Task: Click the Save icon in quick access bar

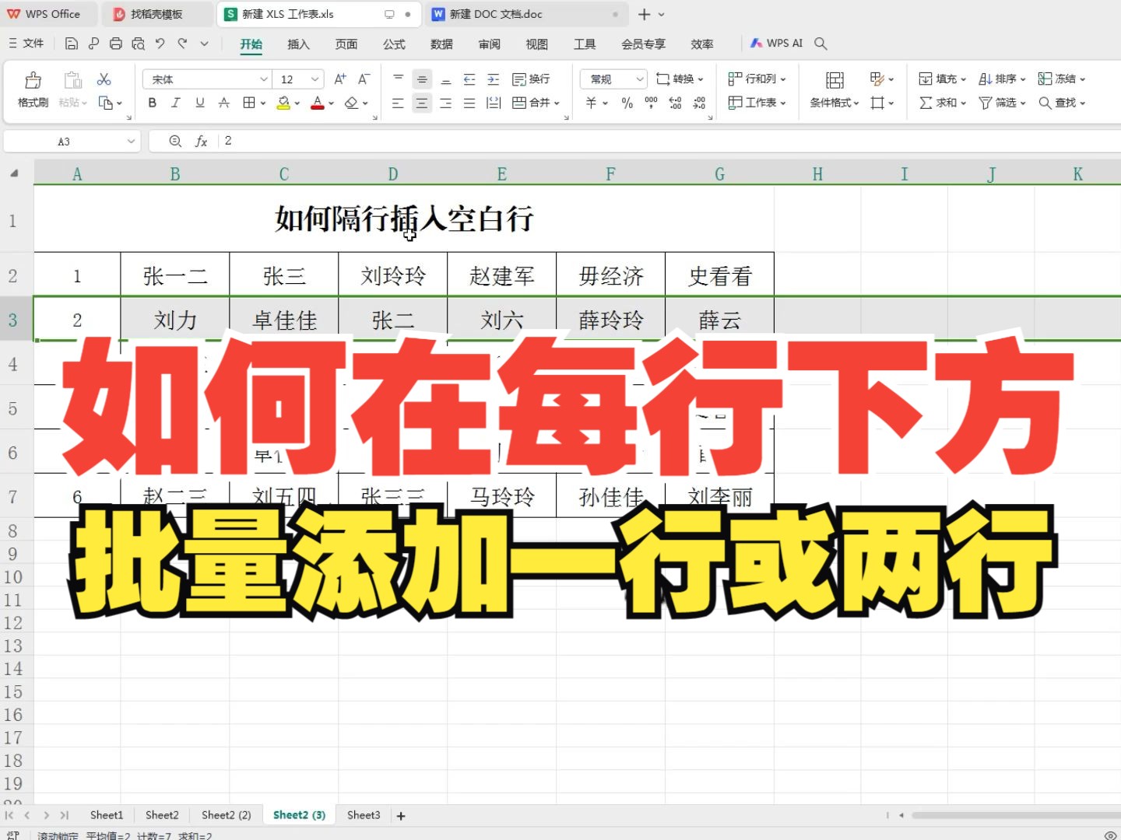Action: pyautogui.click(x=71, y=44)
